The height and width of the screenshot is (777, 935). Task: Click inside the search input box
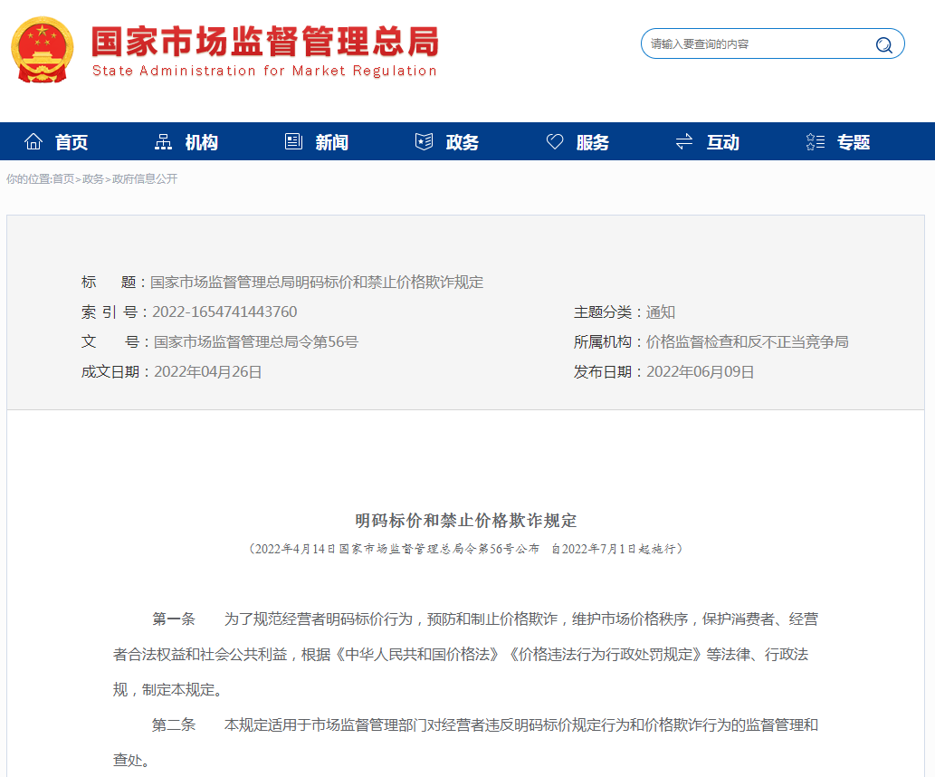click(760, 43)
